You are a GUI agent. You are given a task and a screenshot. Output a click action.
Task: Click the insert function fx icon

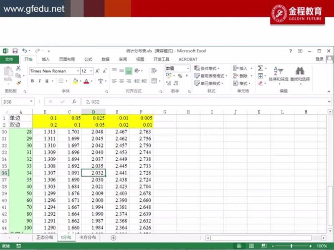[74, 102]
